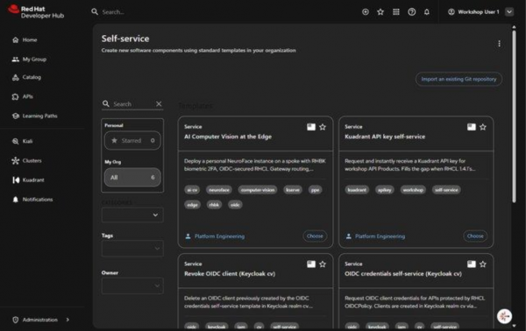The image size is (526, 331).
Task: Open the Catalog section
Action: [26, 77]
